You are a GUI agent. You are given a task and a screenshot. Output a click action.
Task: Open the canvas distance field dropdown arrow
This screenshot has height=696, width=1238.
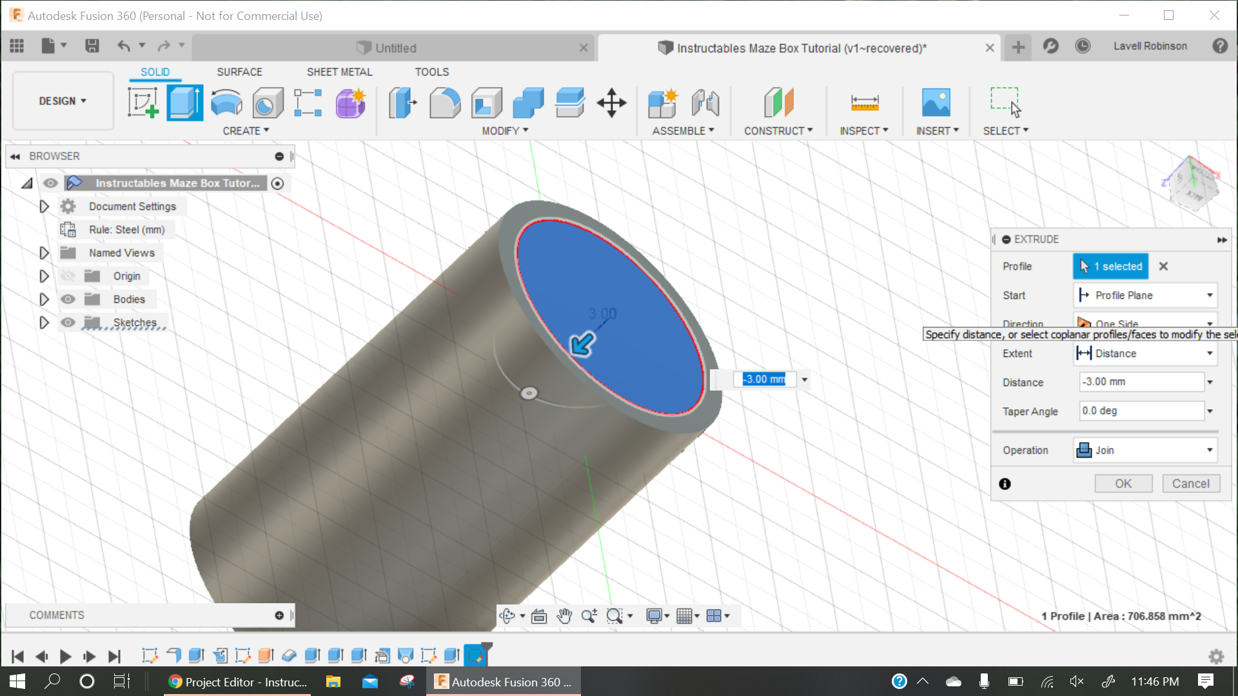[805, 380]
